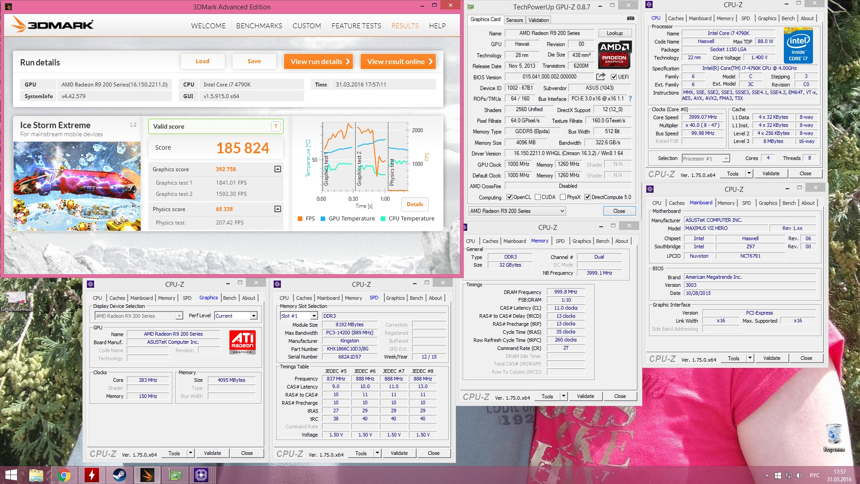Toggle the UEFI checkbox in GPU-Z

click(x=614, y=77)
